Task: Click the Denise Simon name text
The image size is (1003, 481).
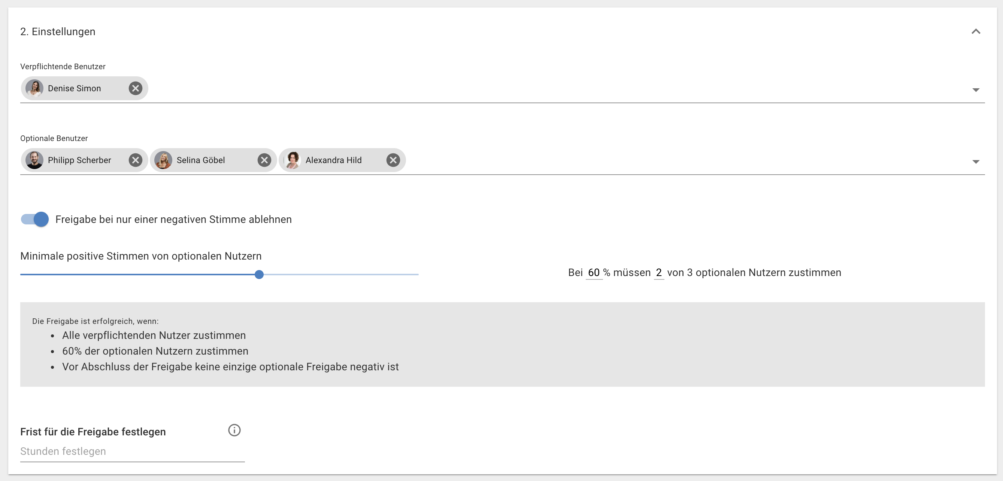Action: click(x=75, y=88)
